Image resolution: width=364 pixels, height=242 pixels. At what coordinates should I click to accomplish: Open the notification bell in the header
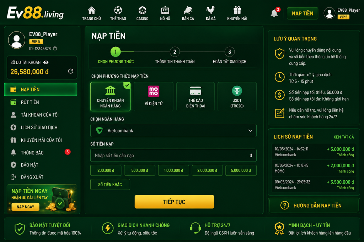pos(274,13)
